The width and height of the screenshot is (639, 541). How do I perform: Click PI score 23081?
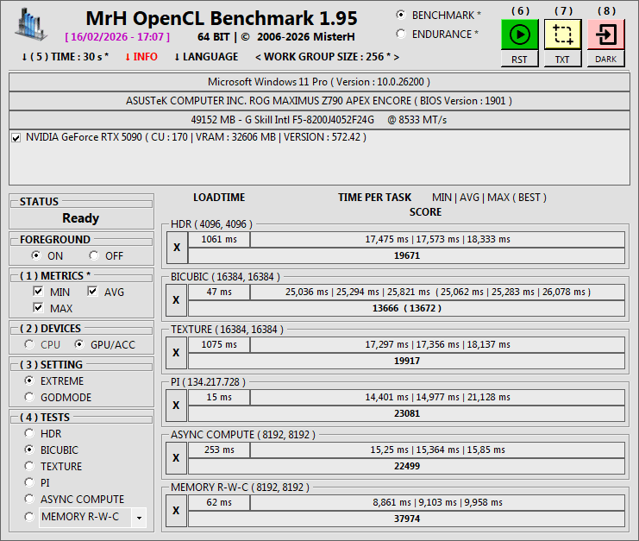[407, 413]
